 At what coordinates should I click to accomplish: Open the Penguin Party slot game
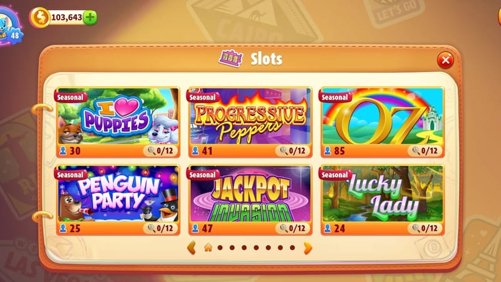118,200
